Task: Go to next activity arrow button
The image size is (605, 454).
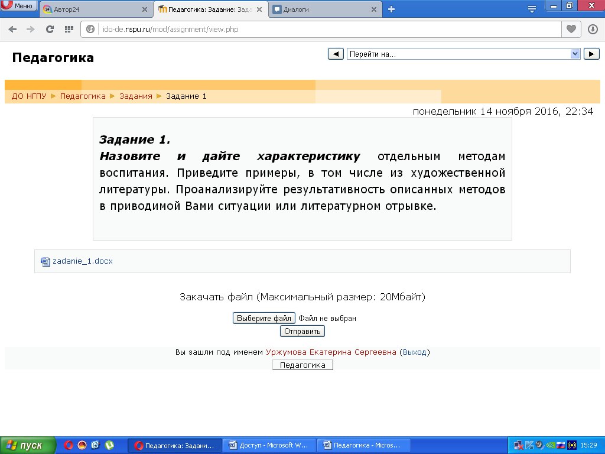Action: tap(591, 54)
